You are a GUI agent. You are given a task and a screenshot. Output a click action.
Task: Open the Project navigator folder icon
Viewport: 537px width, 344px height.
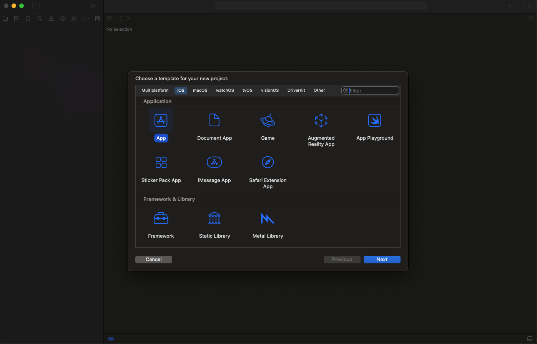coord(5,18)
